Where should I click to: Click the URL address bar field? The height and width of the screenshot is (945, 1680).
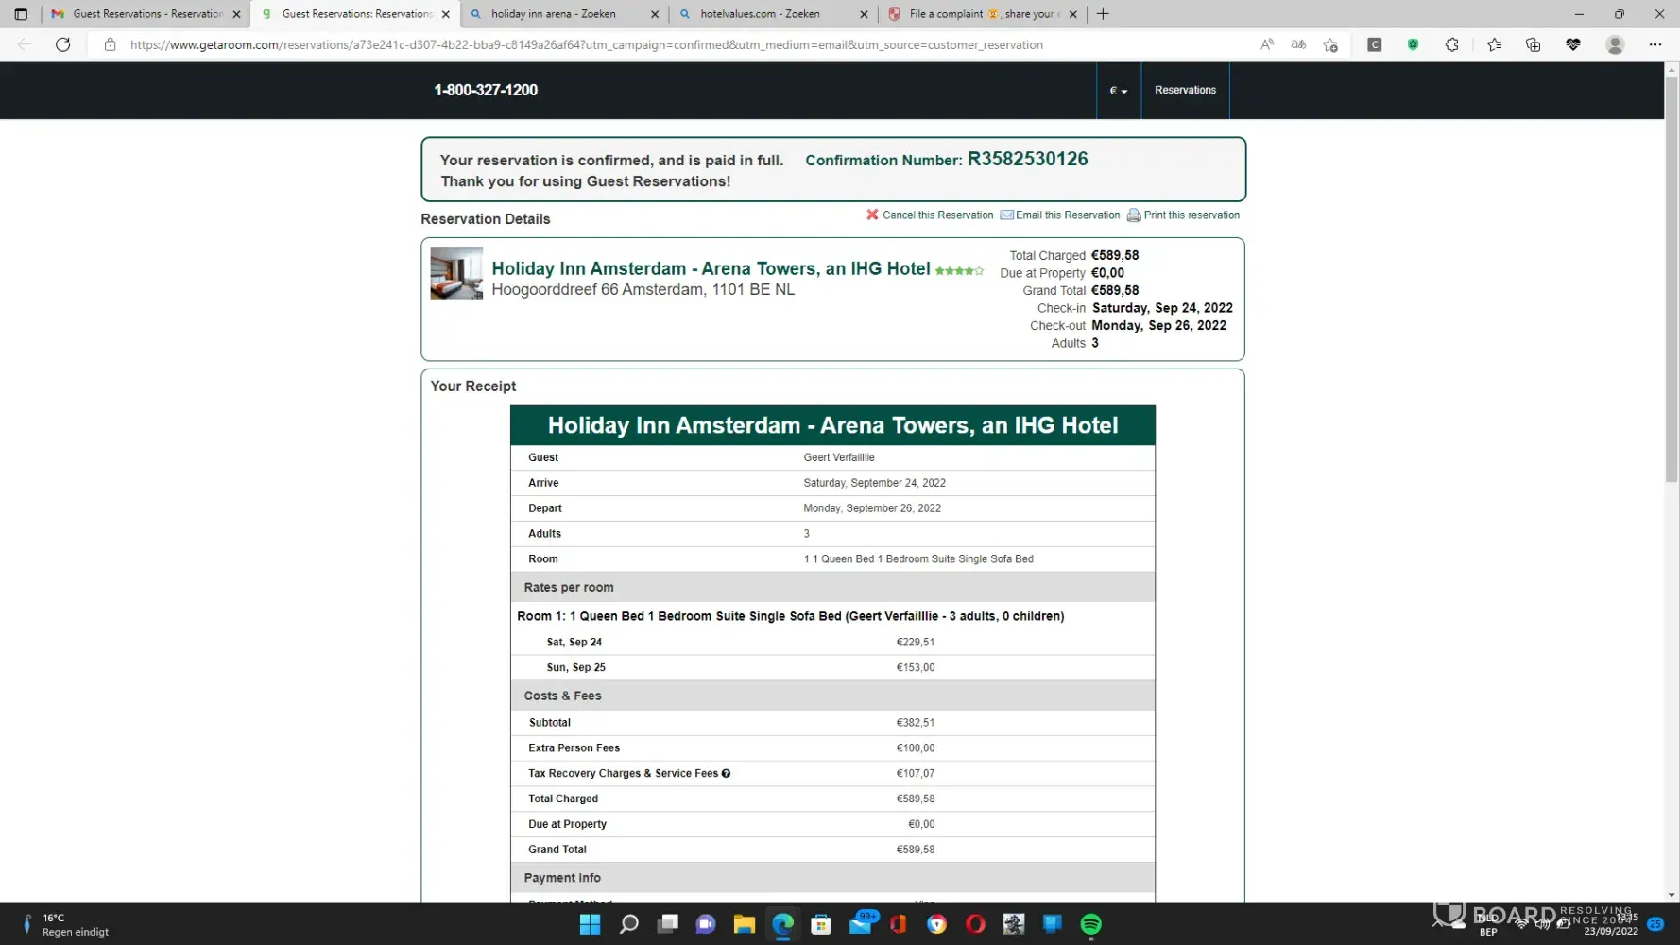point(586,44)
